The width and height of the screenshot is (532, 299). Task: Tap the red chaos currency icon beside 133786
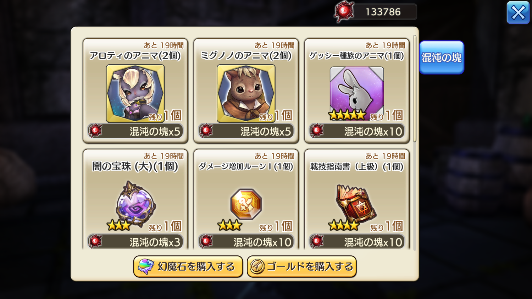pos(344,12)
